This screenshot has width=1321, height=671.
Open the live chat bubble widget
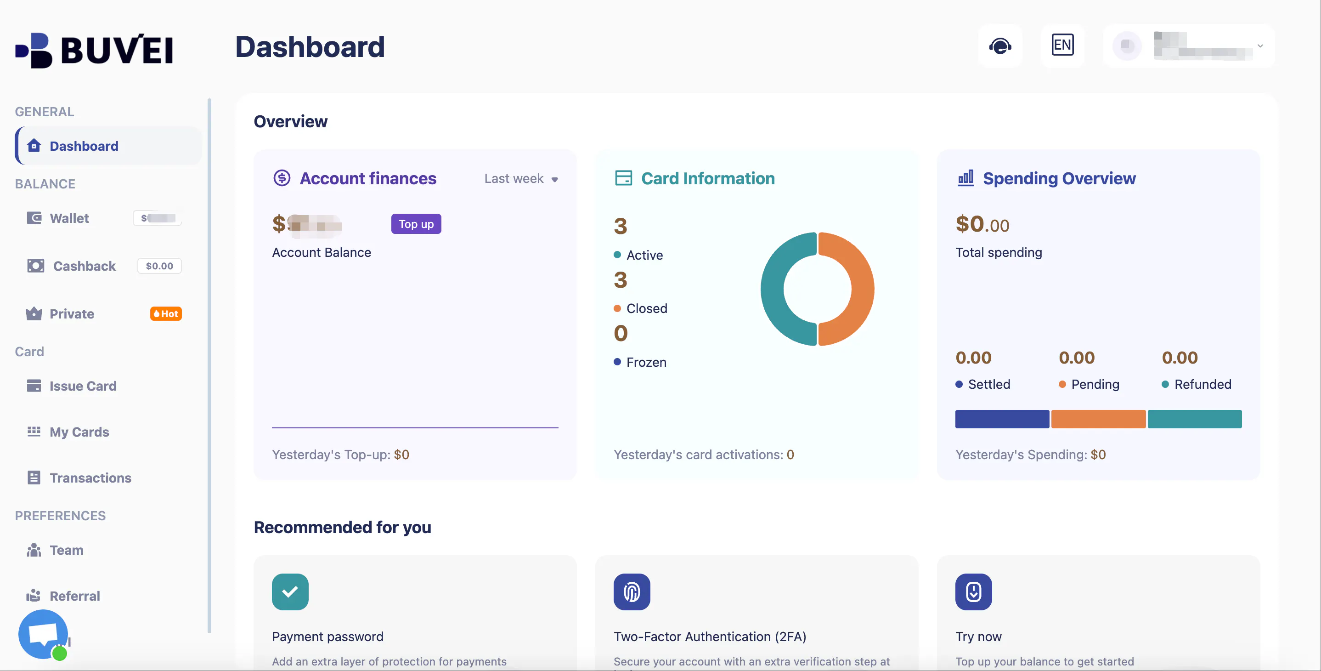[43, 634]
